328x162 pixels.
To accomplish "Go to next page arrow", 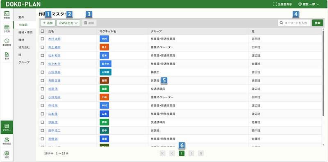I will (191, 153).
